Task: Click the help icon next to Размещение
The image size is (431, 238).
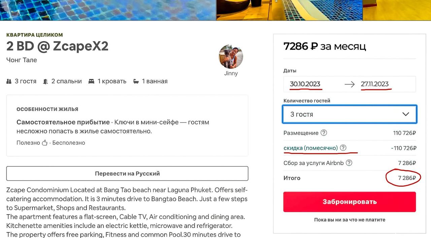Action: [324, 133]
